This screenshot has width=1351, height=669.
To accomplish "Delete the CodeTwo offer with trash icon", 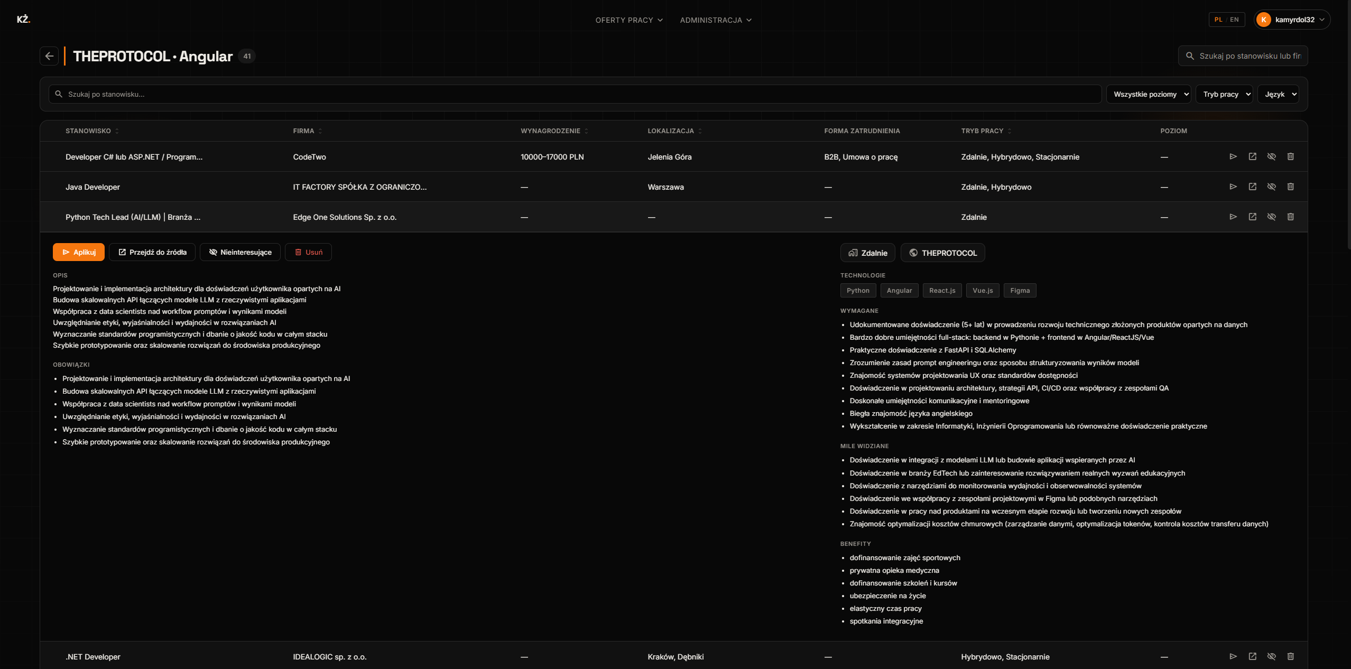I will click(x=1290, y=156).
